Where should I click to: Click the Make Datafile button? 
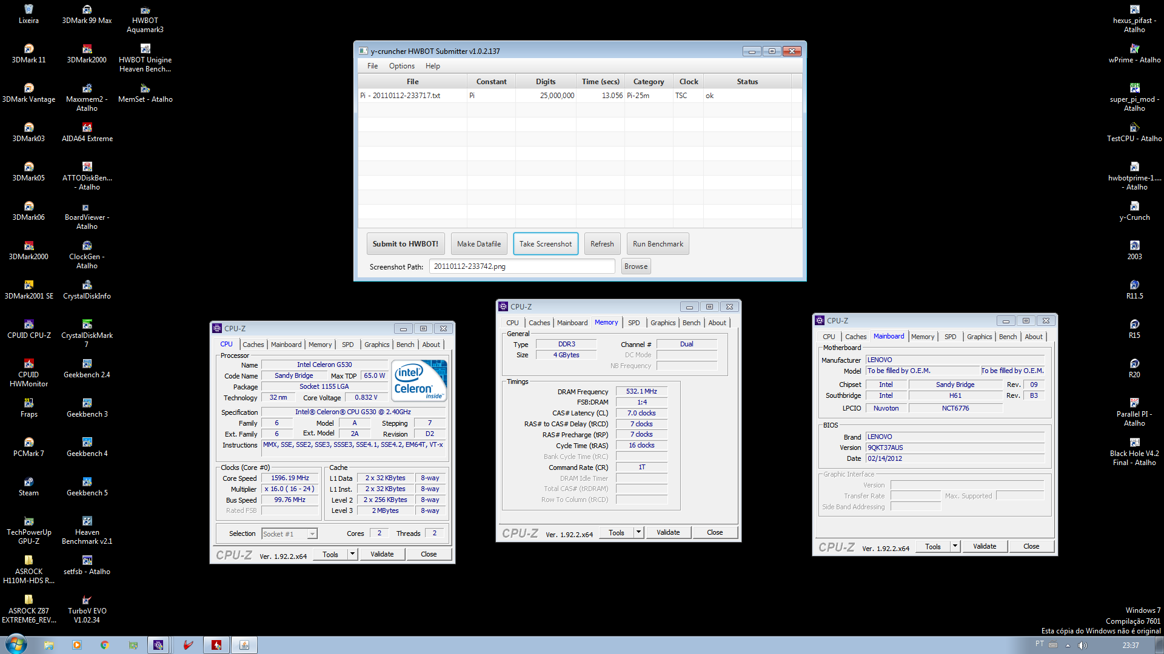(x=479, y=244)
